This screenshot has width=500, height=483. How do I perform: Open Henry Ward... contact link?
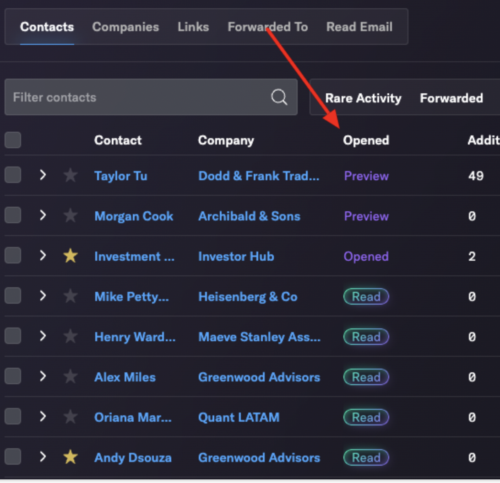[135, 337]
